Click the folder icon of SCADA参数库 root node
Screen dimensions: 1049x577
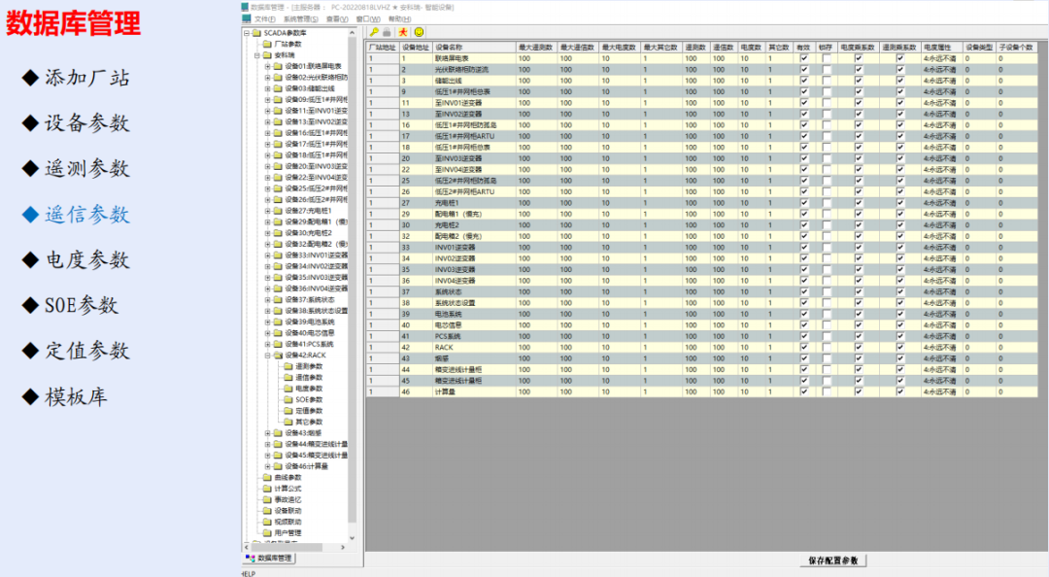256,33
